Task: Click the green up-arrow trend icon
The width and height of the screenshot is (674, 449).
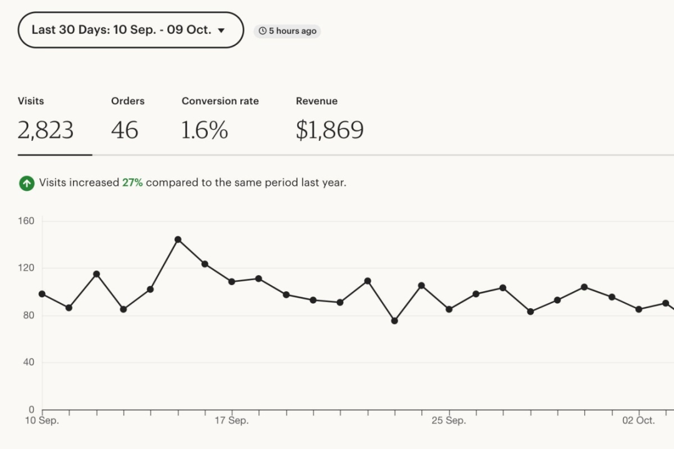Action: (27, 183)
